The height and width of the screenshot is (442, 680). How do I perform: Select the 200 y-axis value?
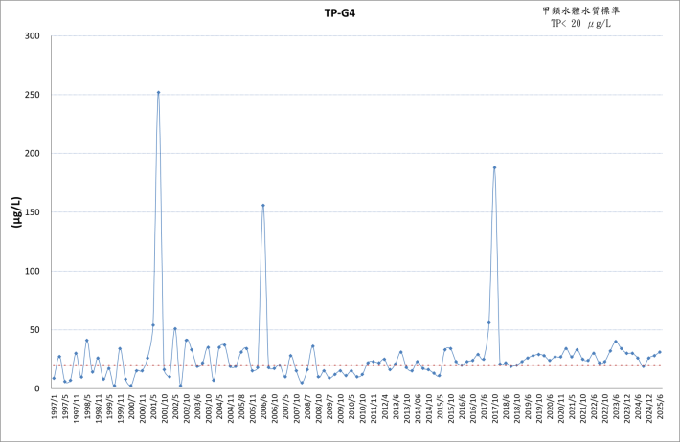pyautogui.click(x=32, y=153)
